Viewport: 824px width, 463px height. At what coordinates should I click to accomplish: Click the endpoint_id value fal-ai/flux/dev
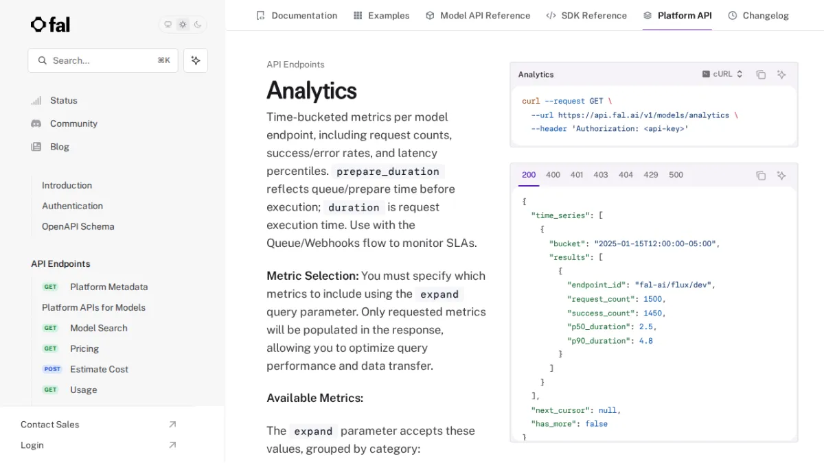coord(674,285)
